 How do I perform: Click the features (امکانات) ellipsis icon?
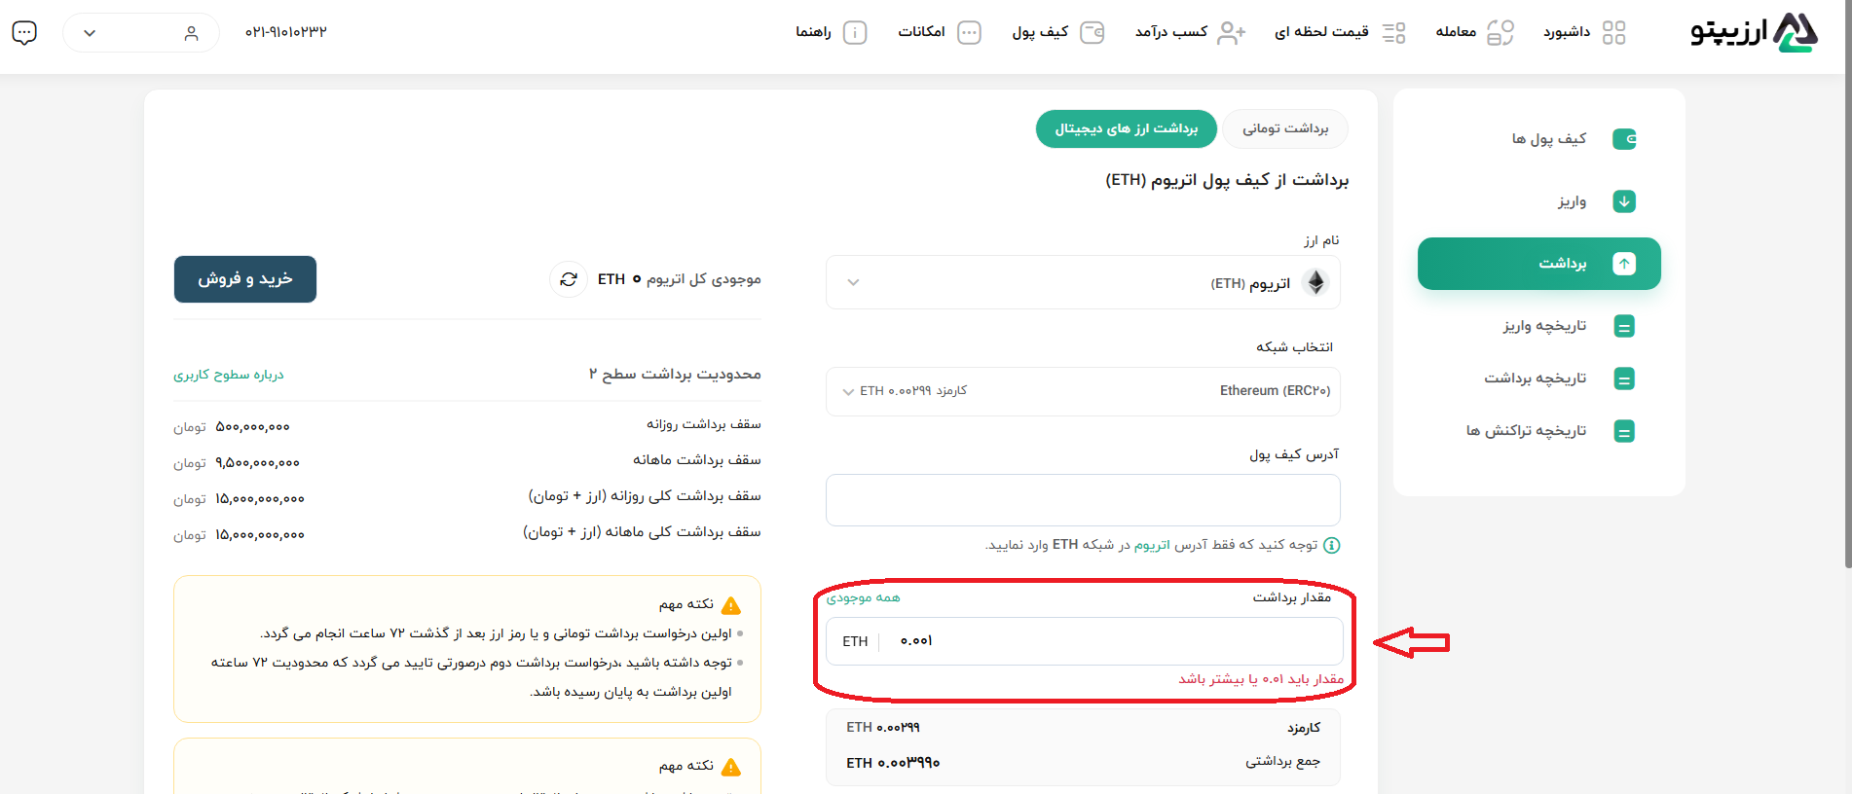(969, 32)
